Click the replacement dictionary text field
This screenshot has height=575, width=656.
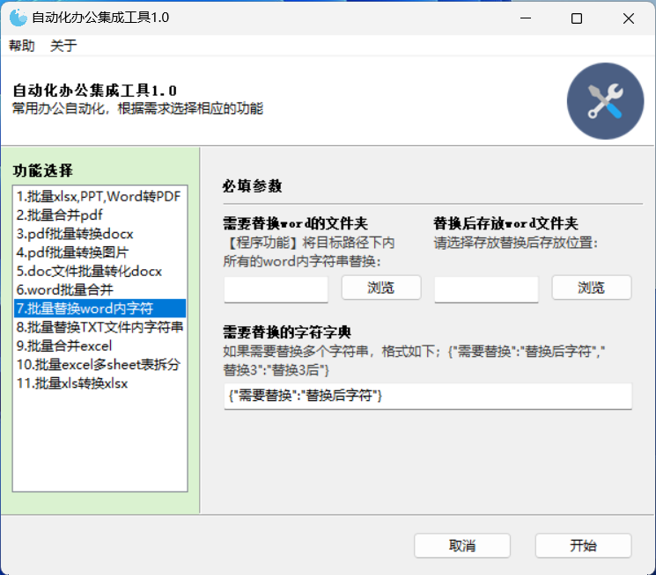click(428, 396)
